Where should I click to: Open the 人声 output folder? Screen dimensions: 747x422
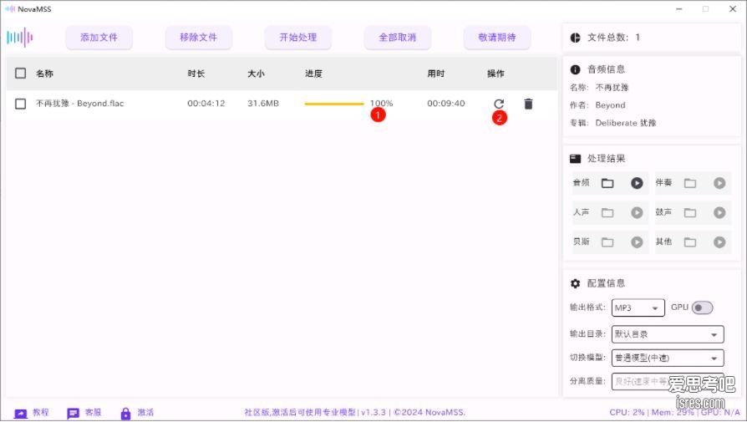607,212
